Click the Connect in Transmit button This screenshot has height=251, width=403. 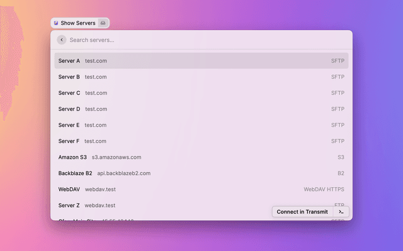click(302, 212)
